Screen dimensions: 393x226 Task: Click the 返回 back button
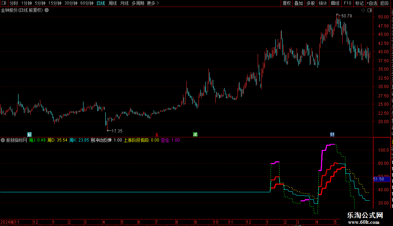click(384, 3)
